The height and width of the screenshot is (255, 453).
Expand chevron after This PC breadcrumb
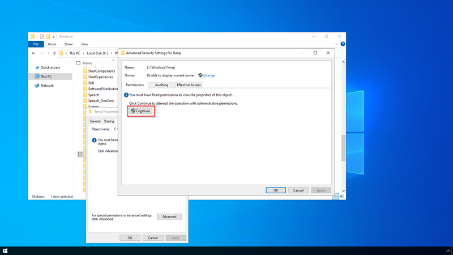tap(83, 53)
